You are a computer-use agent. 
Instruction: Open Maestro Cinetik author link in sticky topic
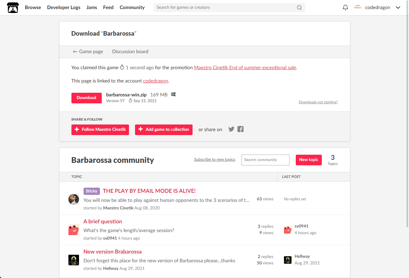pyautogui.click(x=118, y=208)
